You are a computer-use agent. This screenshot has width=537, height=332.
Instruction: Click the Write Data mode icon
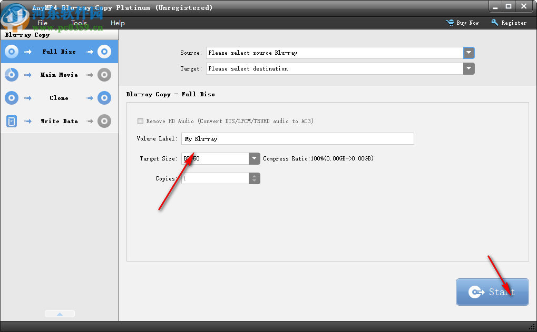[11, 121]
